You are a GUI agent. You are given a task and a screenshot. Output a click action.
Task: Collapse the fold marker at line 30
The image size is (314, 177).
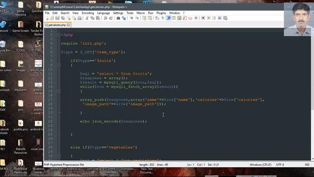59,156
